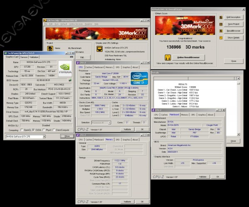Open Online Services menu in 3DMark2001 SE
Screen dimensions: 249x207
pos(76,24)
